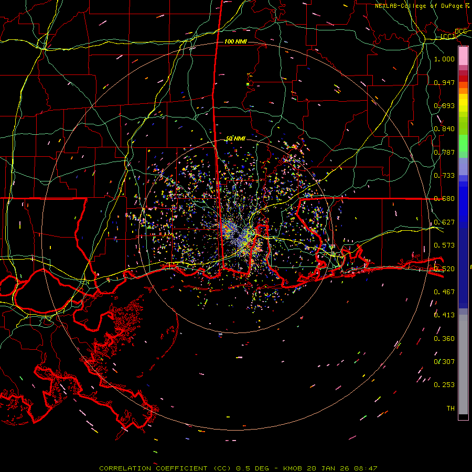472x472 pixels.
Task: Click the 0.573 legend value label
Action: point(444,245)
